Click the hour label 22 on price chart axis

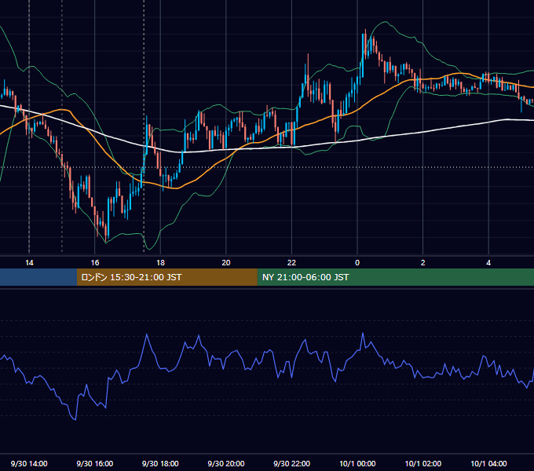[291, 263]
